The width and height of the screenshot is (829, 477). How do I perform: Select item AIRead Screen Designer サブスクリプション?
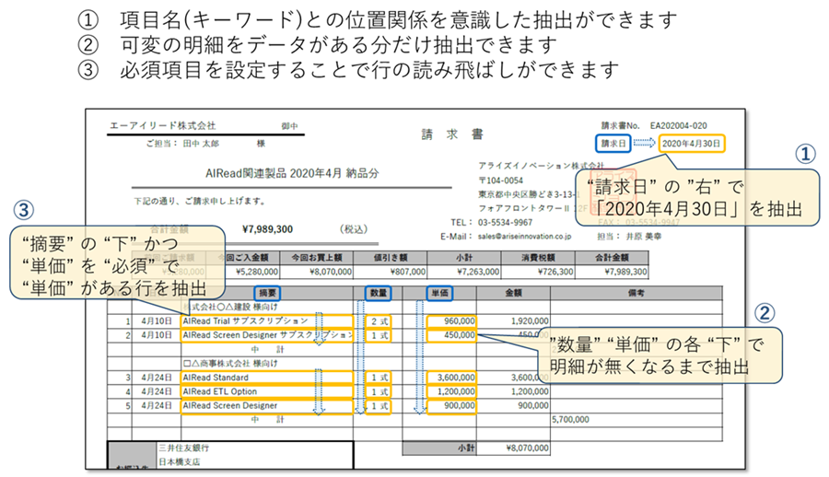point(267,335)
